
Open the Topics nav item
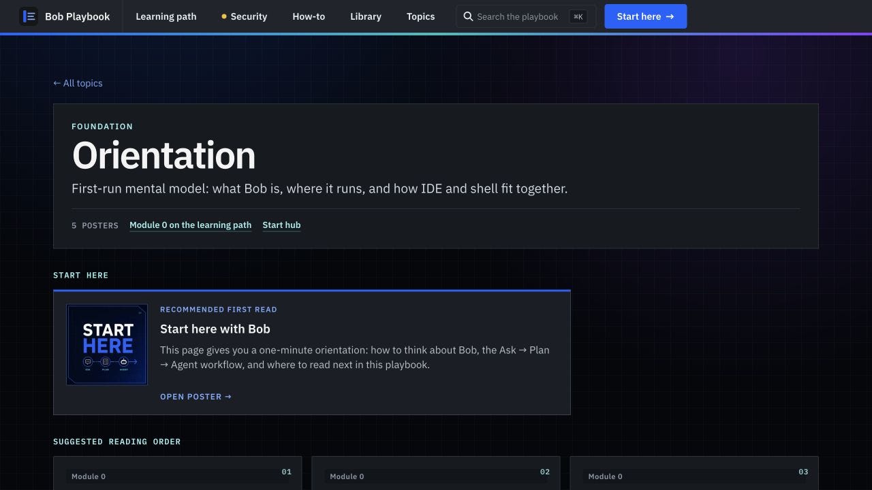pos(420,16)
